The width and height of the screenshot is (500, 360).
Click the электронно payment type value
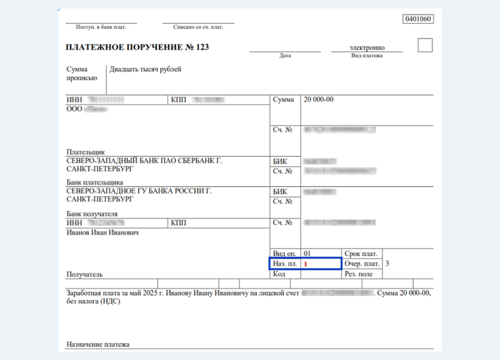tap(367, 47)
